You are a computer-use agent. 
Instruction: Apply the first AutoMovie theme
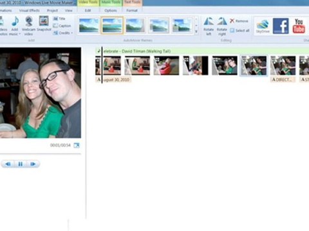(89, 25)
